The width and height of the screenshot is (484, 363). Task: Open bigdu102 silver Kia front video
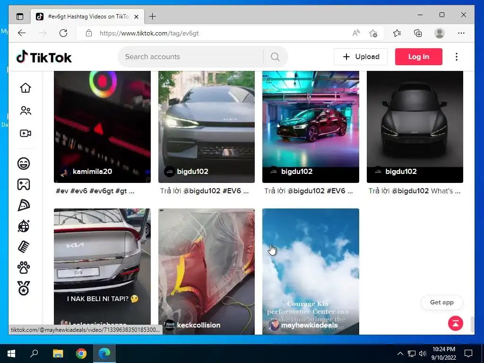[207, 127]
